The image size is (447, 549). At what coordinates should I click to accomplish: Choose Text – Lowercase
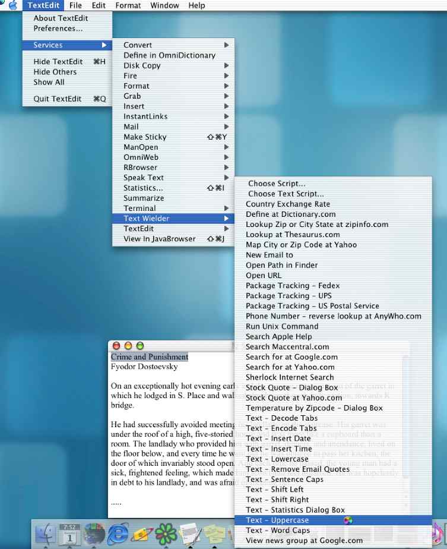pyautogui.click(x=334, y=459)
